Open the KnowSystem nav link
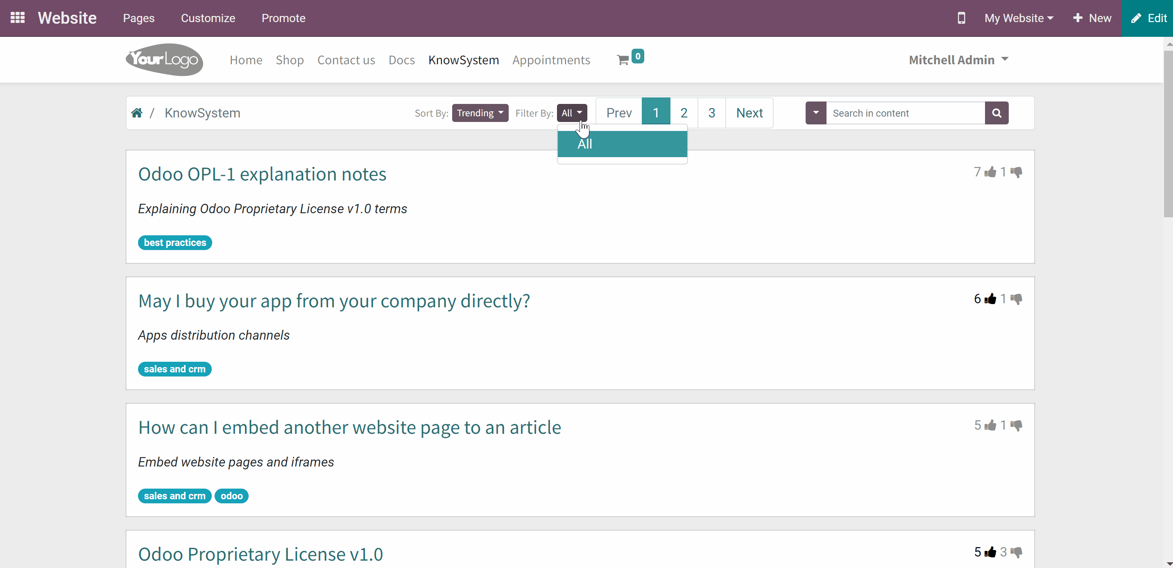Viewport: 1173px width, 568px height. coord(464,60)
